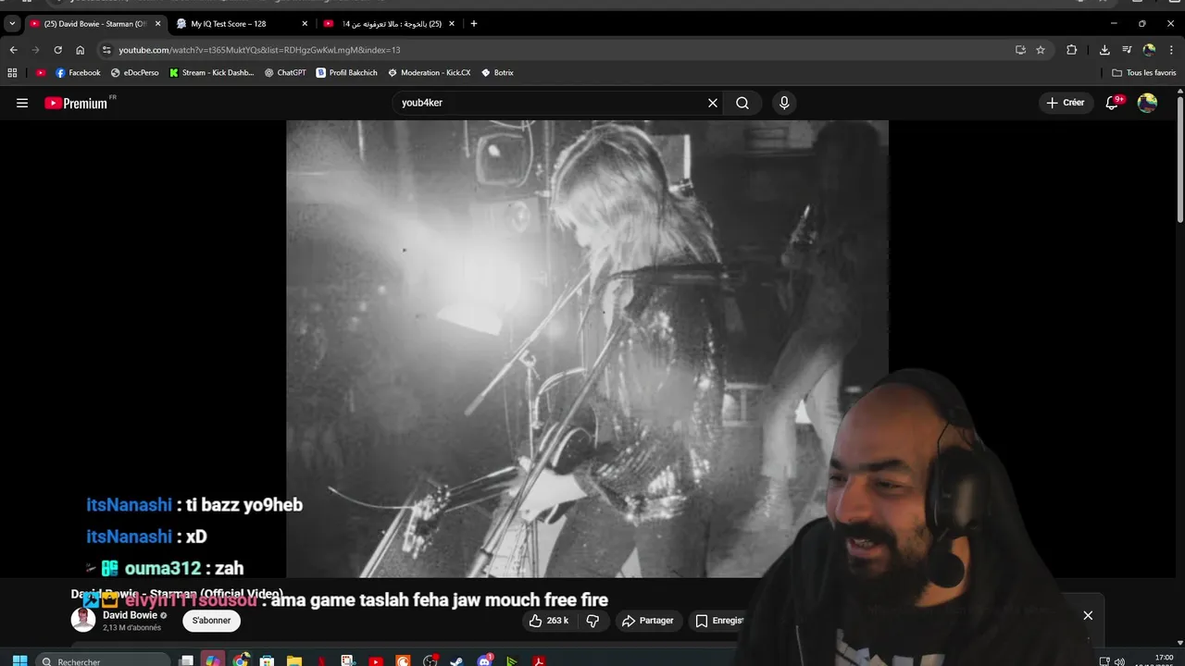The width and height of the screenshot is (1185, 666).
Task: Click the Rechercher taskbar search box
Action: tap(104, 660)
